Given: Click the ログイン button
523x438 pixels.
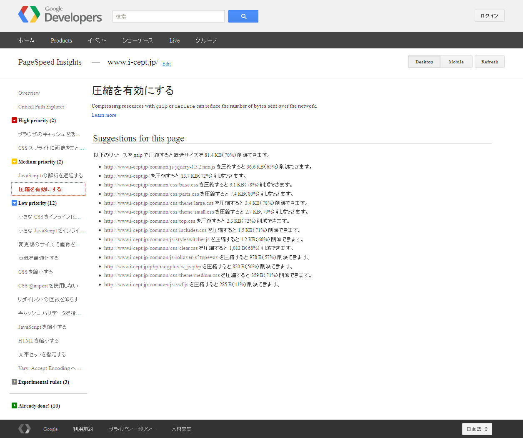Looking at the screenshot, I should (x=489, y=16).
